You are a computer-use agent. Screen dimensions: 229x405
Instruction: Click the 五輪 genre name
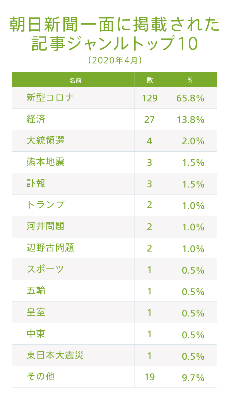click(x=36, y=291)
